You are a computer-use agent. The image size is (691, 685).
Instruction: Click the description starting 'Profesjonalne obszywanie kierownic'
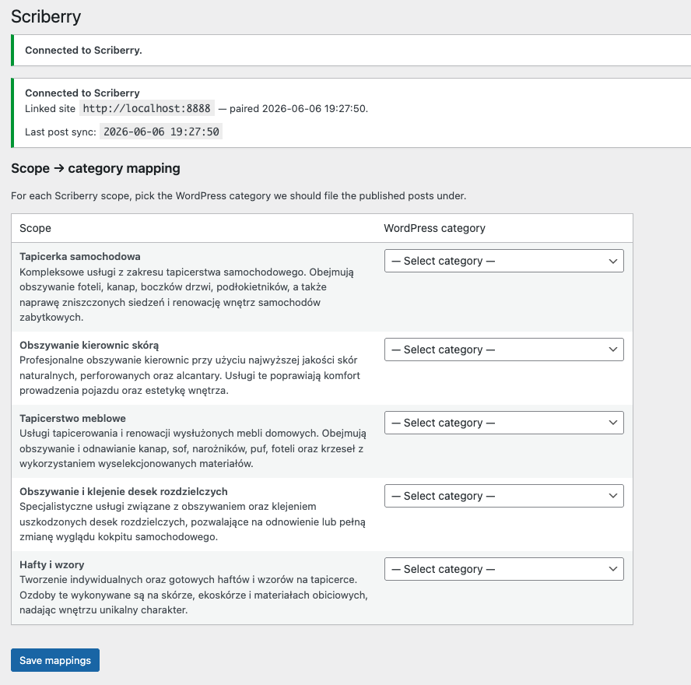[190, 375]
